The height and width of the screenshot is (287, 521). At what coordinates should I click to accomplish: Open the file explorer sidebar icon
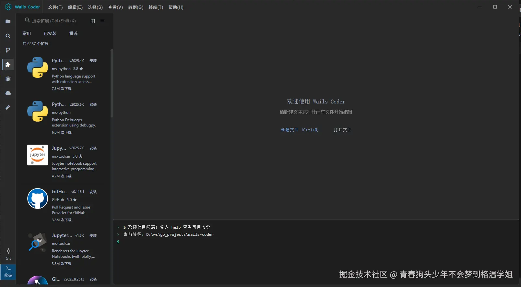[8, 21]
